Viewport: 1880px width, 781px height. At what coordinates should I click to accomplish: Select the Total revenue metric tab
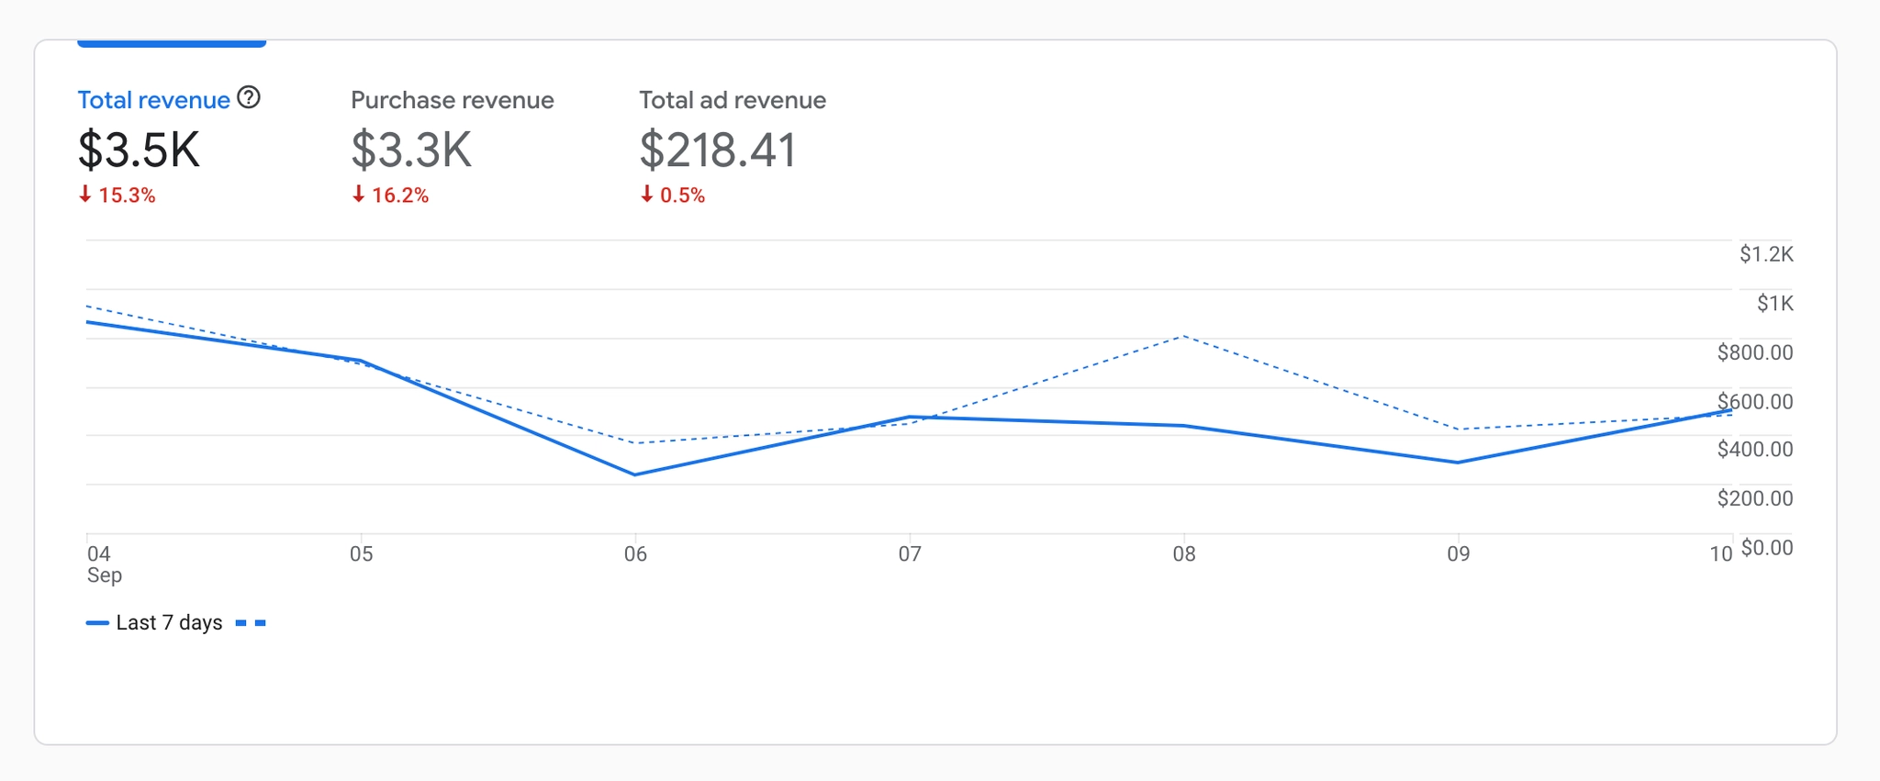click(x=153, y=100)
